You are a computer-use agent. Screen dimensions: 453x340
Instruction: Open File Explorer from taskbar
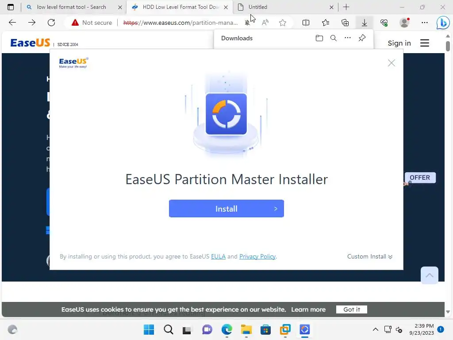(x=246, y=329)
